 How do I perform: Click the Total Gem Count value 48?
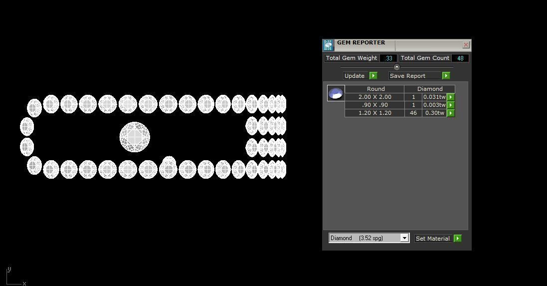(460, 58)
